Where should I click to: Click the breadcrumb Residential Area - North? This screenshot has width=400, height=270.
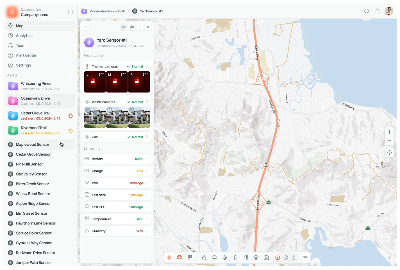(x=107, y=11)
